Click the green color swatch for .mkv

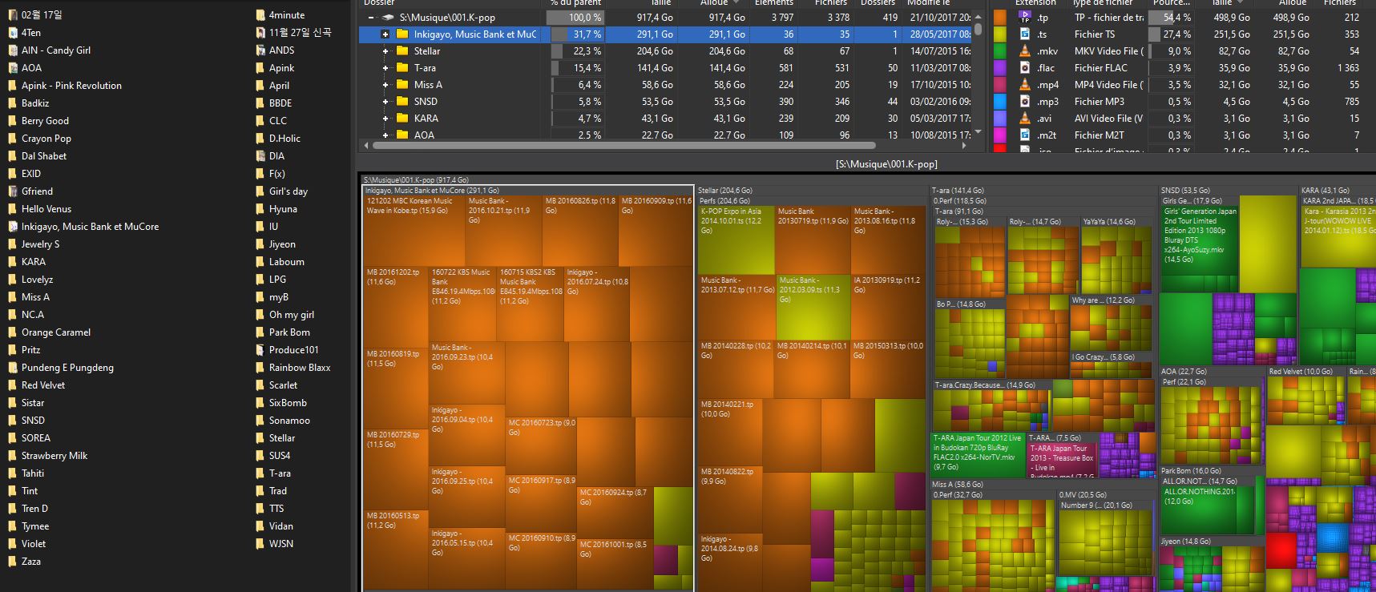1000,50
